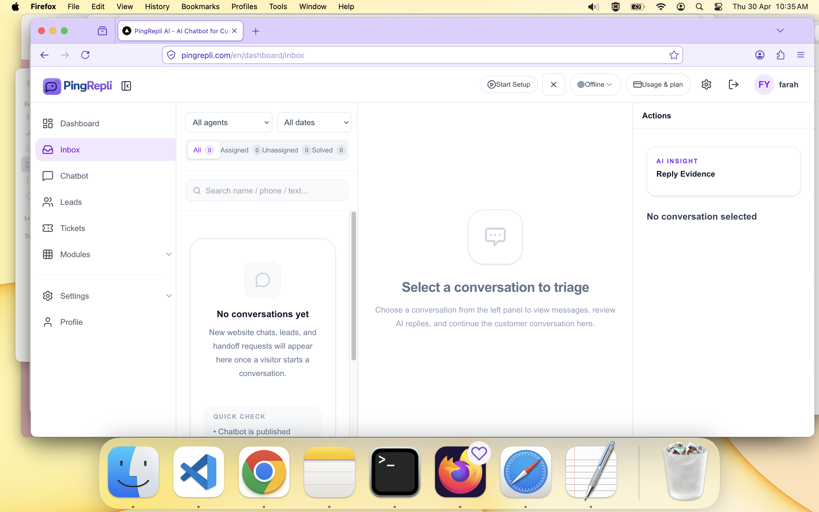Viewport: 819px width, 512px height.
Task: Open Firefox hamburger application menu
Action: [x=801, y=55]
